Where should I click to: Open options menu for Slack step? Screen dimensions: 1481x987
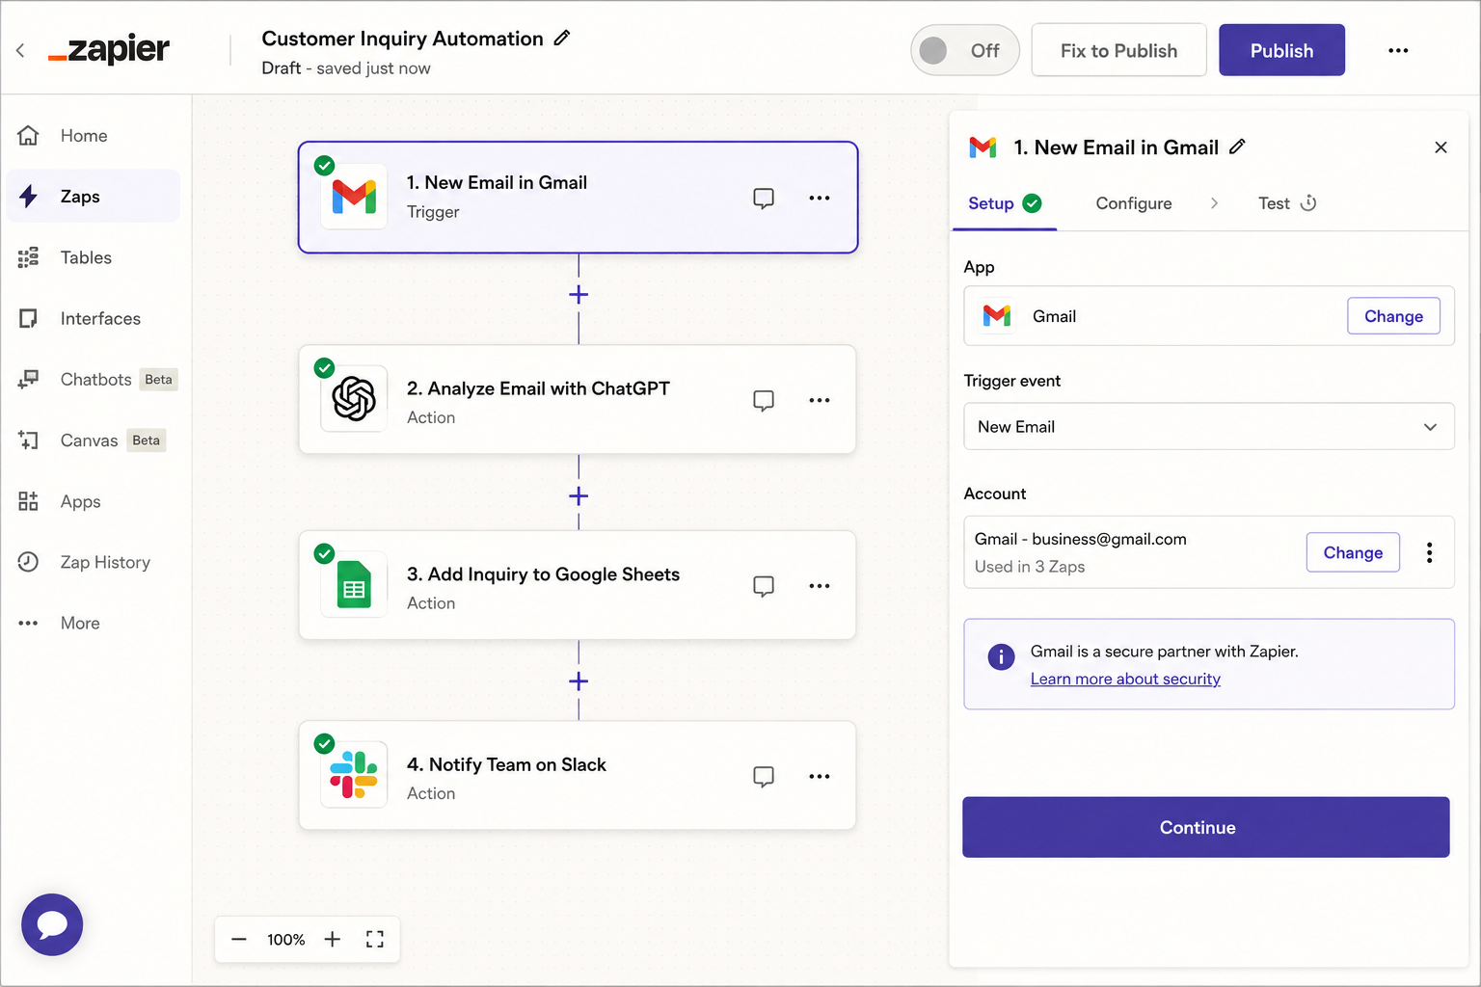[820, 776]
